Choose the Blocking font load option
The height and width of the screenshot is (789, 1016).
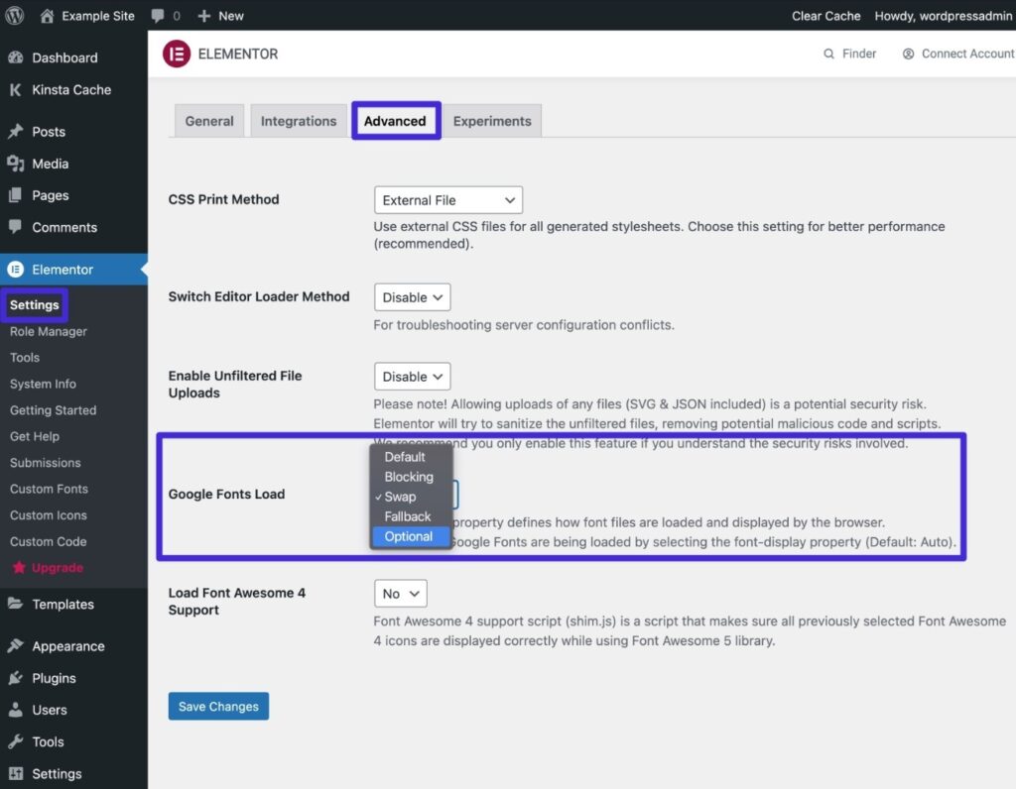point(409,477)
